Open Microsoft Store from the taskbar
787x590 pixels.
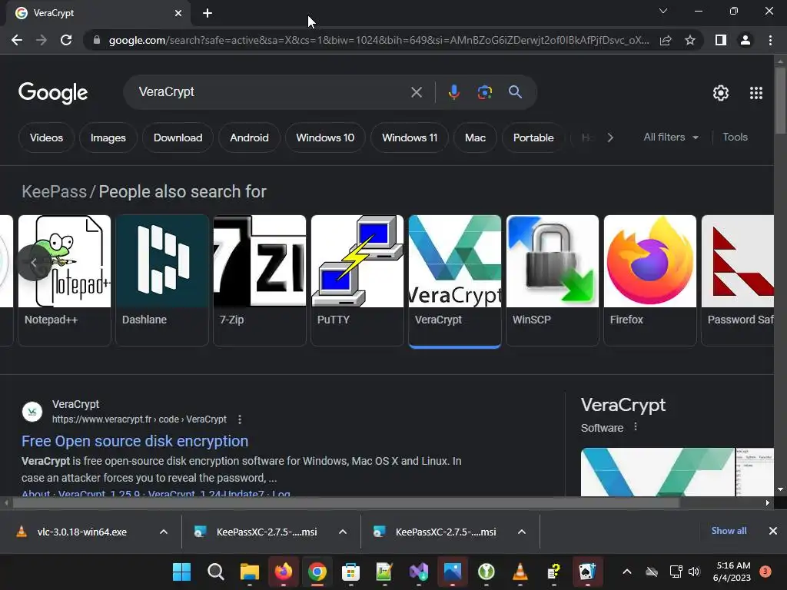(350, 572)
